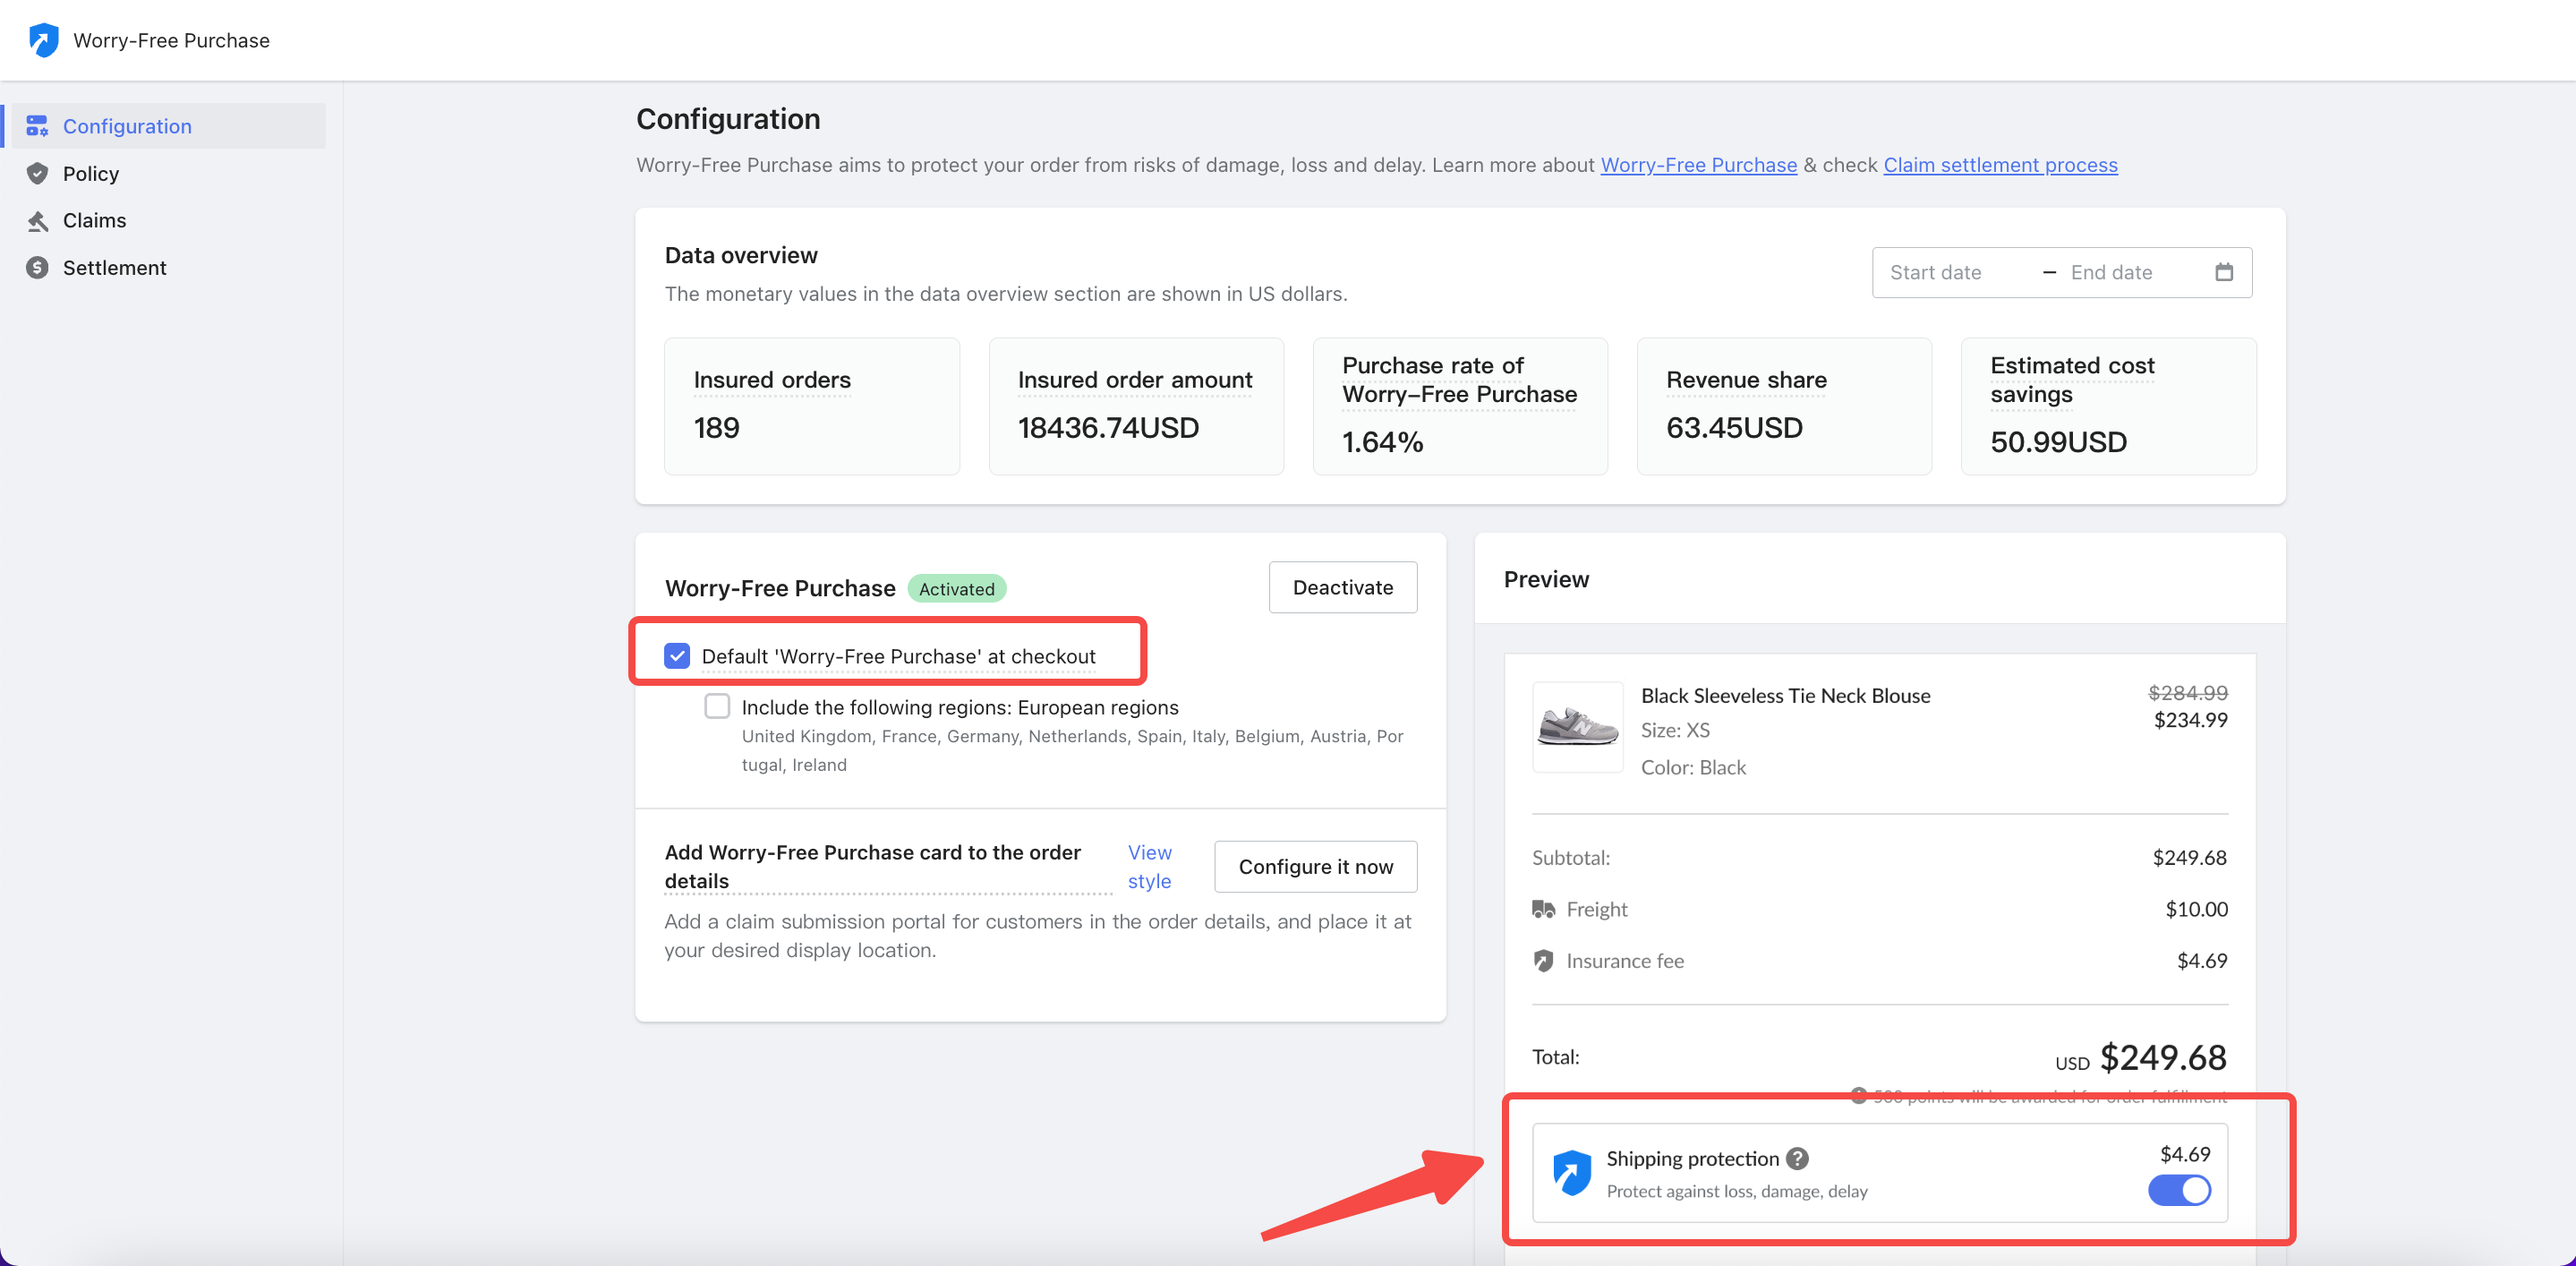Click the Insured order amount label
2576x1266 pixels.
(x=1134, y=380)
